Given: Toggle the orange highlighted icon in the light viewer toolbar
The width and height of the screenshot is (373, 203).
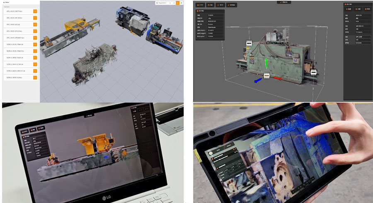Looking at the screenshot, I should tap(178, 3).
